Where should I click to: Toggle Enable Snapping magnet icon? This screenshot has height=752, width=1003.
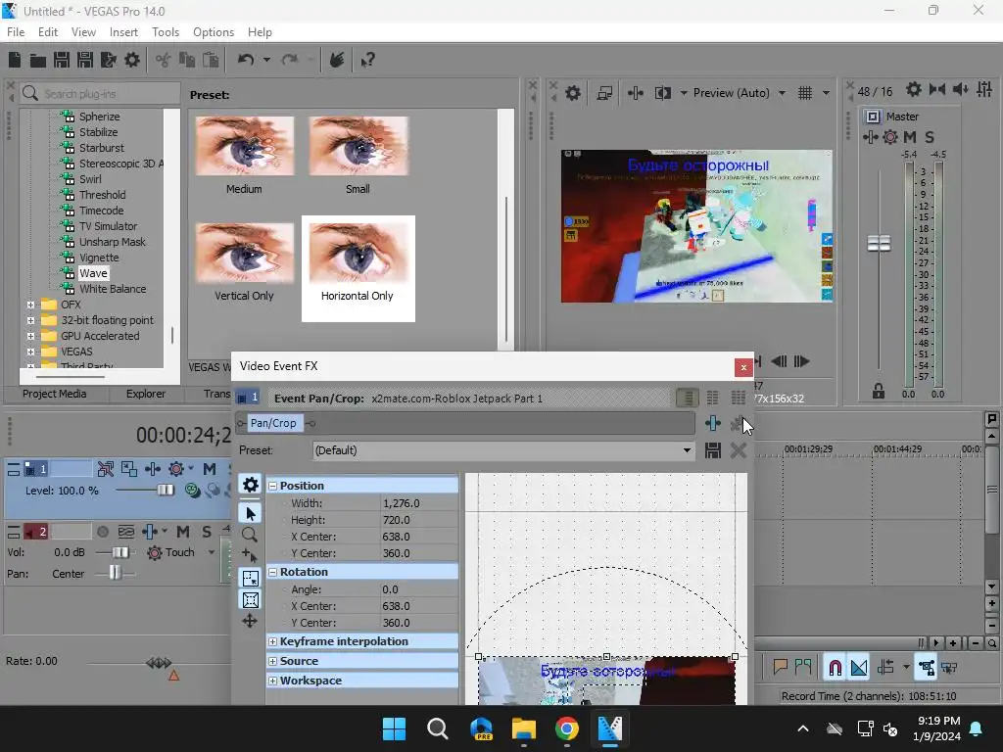(x=835, y=668)
